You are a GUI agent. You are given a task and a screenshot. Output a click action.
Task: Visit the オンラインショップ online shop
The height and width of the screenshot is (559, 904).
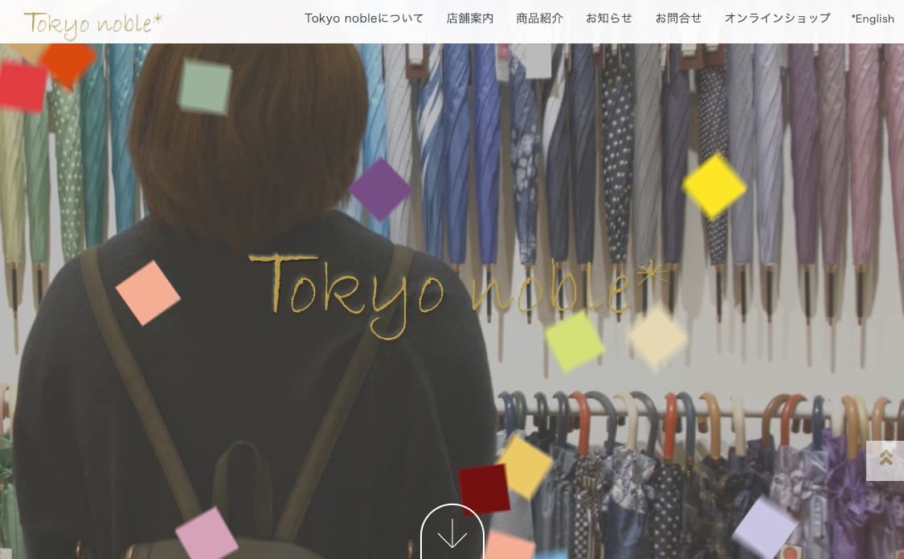[777, 18]
